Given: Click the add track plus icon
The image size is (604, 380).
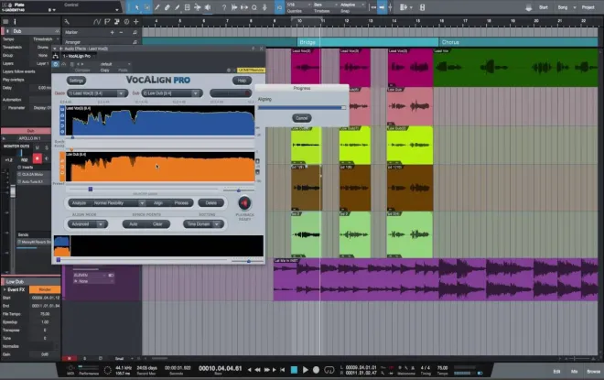Looking at the screenshot, I should click(x=135, y=22).
